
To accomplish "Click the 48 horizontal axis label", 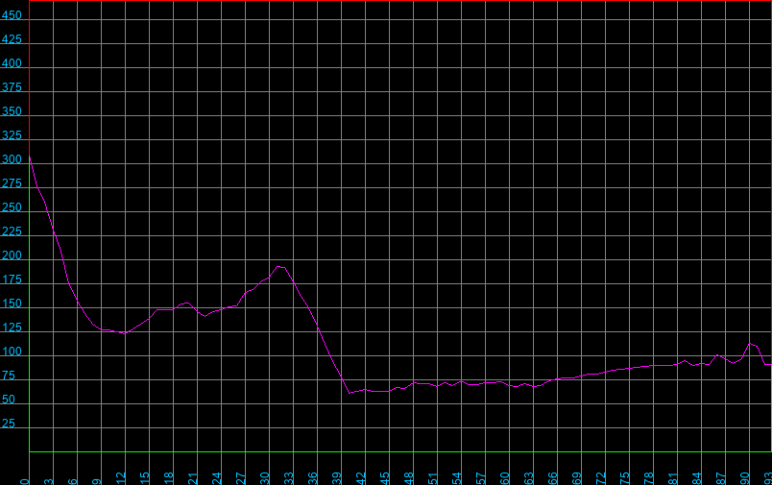I will [409, 478].
